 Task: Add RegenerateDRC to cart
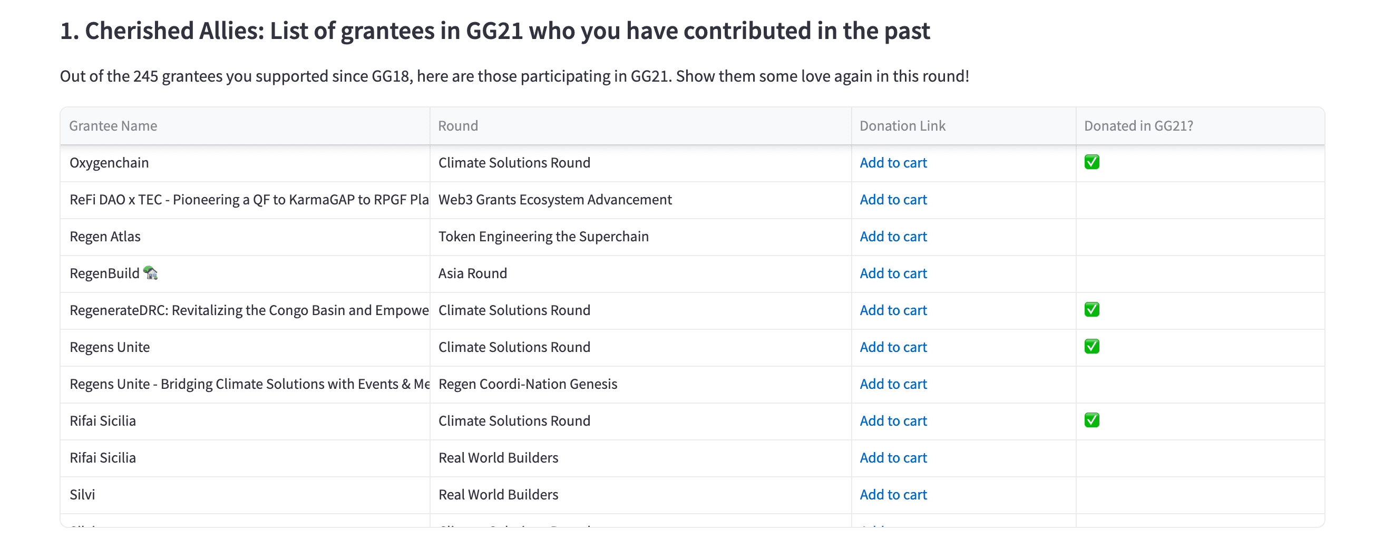pos(893,310)
